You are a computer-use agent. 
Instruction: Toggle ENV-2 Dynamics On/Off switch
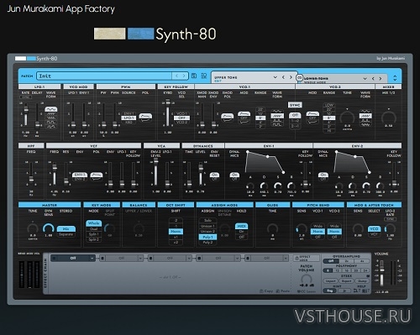323,176
